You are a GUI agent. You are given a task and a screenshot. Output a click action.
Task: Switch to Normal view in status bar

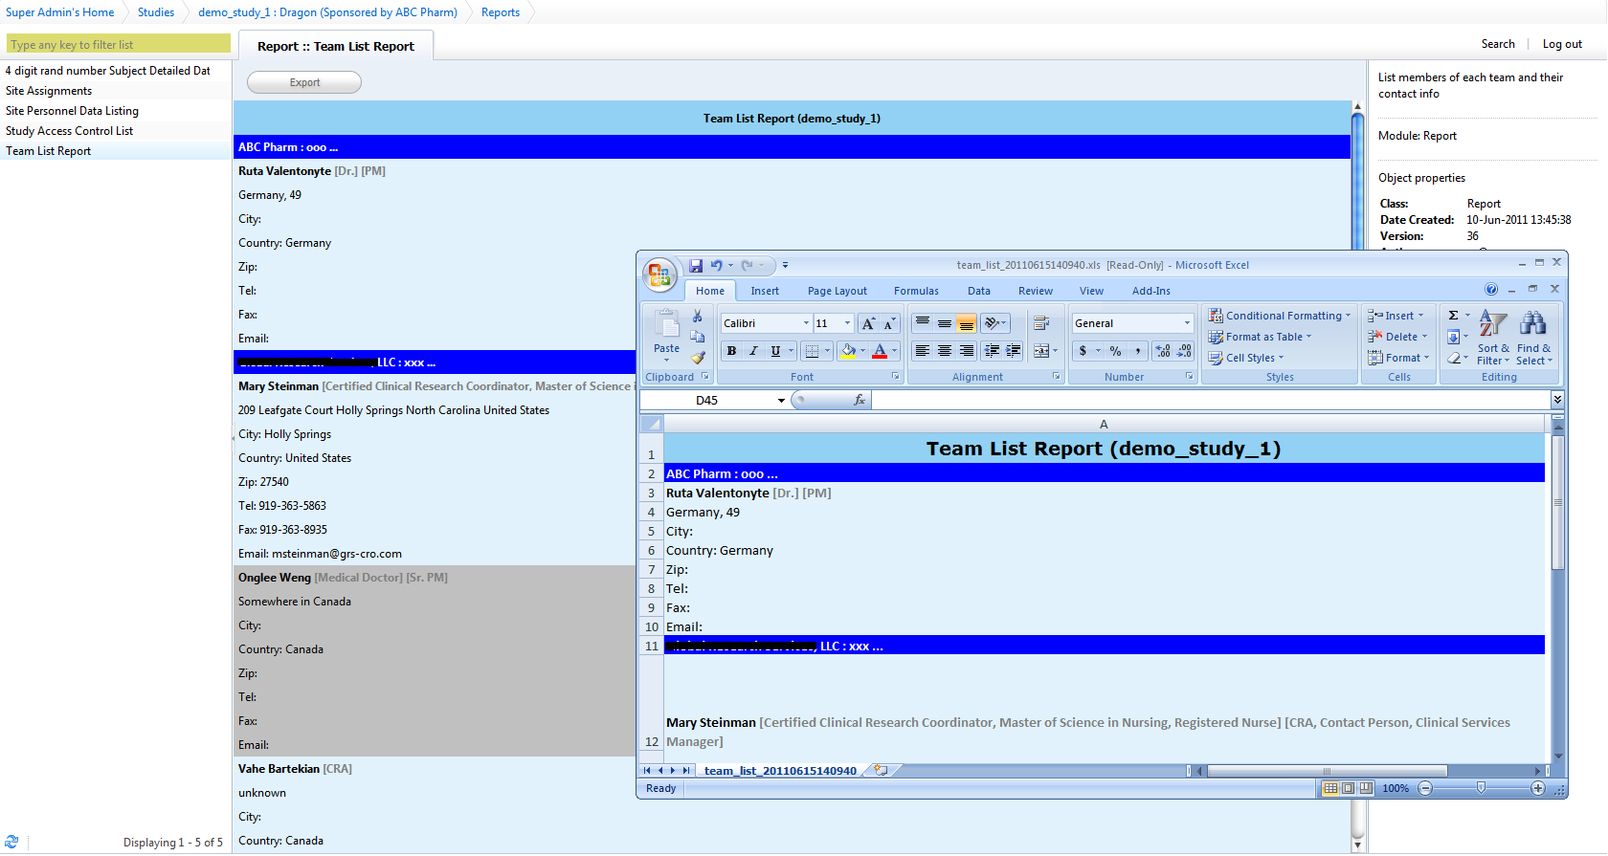(x=1330, y=788)
